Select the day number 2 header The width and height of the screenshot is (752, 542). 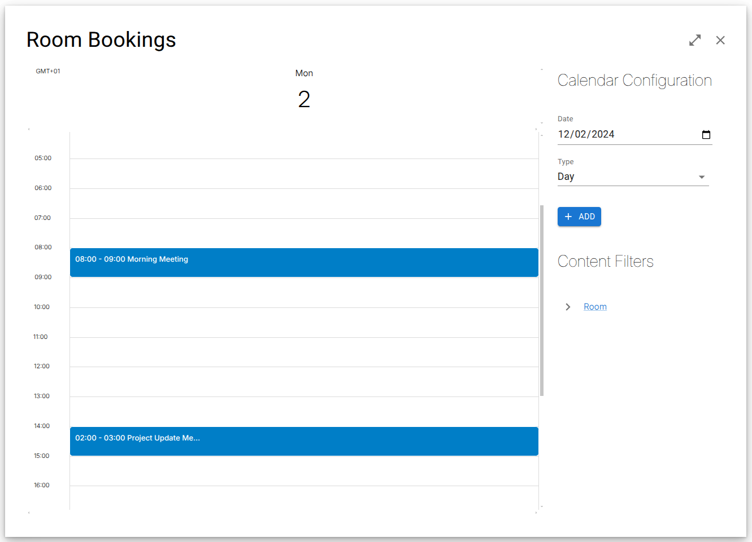click(304, 100)
